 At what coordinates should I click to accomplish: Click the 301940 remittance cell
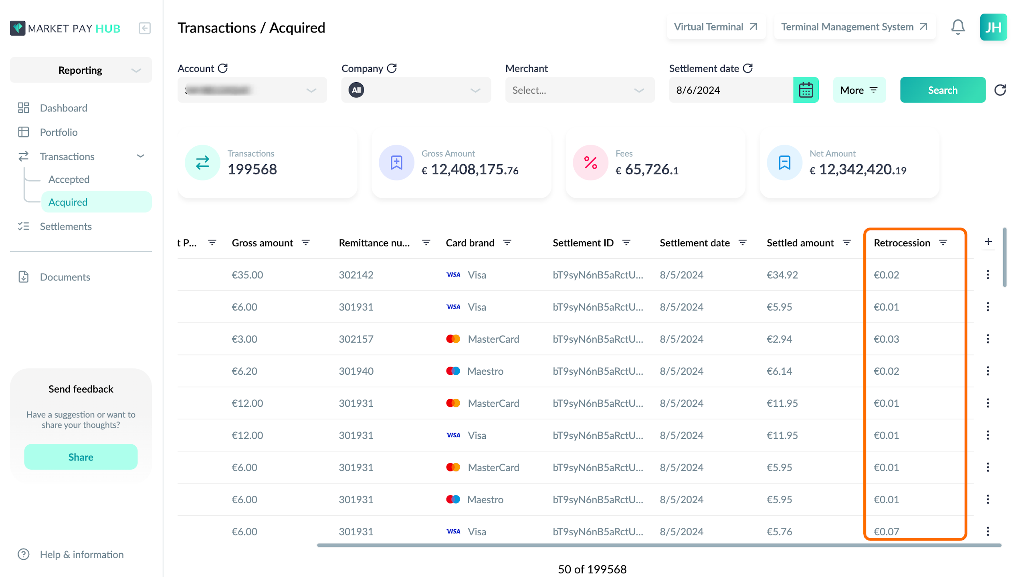pos(356,371)
